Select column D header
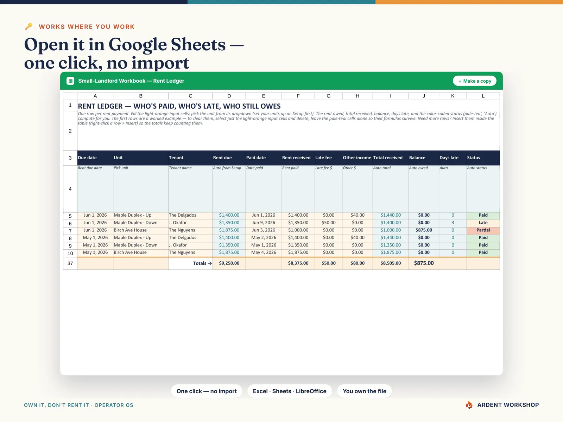Screen dimensions: 563x422 (229, 96)
